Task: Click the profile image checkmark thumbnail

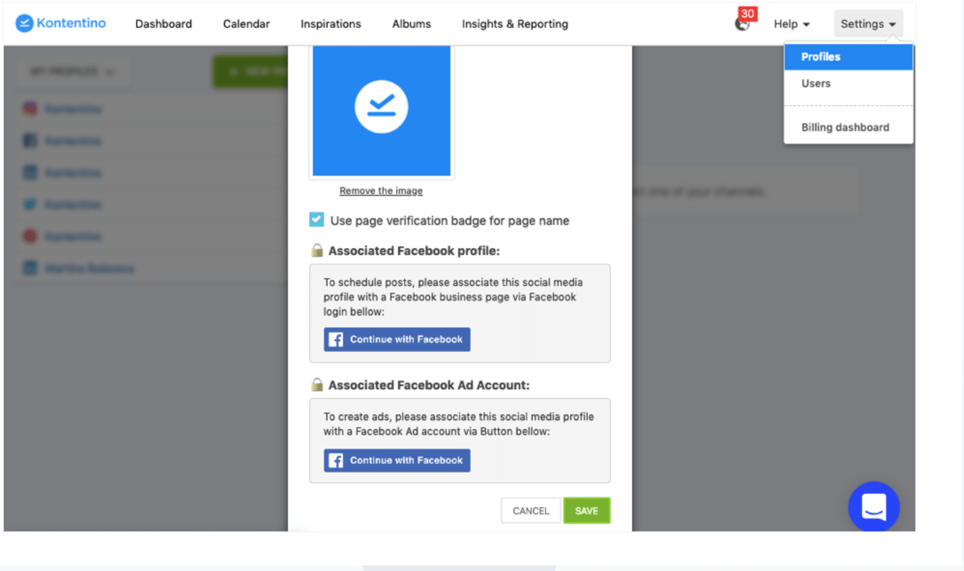Action: [x=381, y=110]
